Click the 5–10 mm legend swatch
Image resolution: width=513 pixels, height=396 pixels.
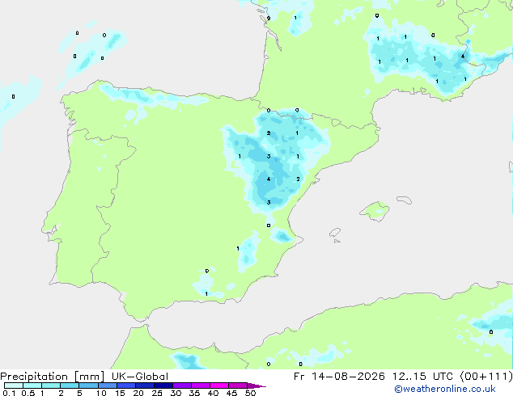[x=88, y=385]
